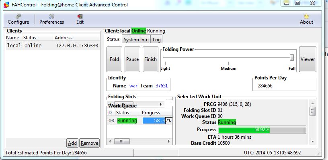Click the Add client button
Image resolution: width=328 pixels, height=160 pixels.
tap(72, 143)
